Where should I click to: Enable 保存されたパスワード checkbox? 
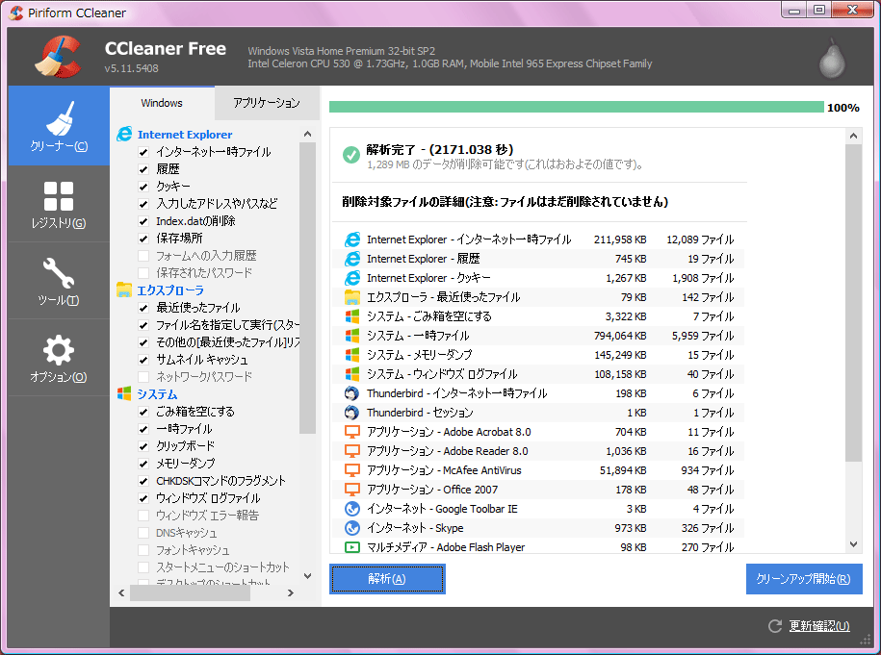[x=143, y=273]
